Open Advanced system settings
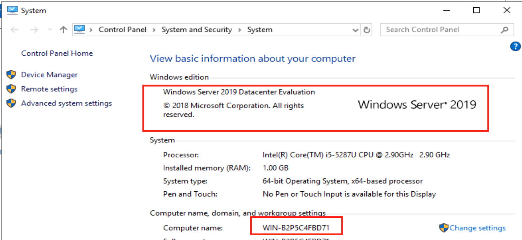 click(67, 103)
